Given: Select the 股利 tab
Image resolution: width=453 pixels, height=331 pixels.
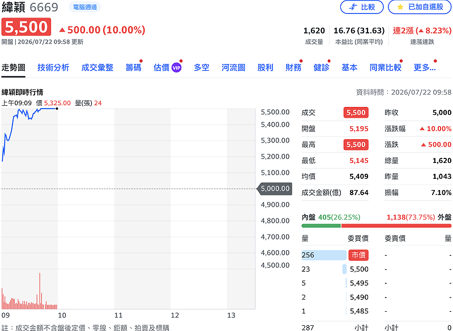Looking at the screenshot, I should click(x=265, y=67).
